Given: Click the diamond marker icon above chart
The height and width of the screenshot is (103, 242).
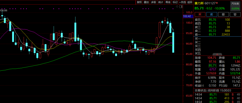Looking at the screenshot, I should [177, 7].
